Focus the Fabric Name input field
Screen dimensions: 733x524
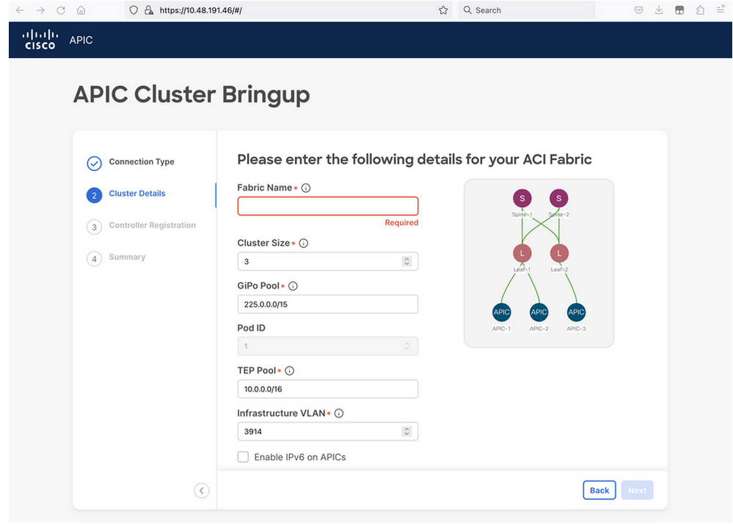(328, 206)
